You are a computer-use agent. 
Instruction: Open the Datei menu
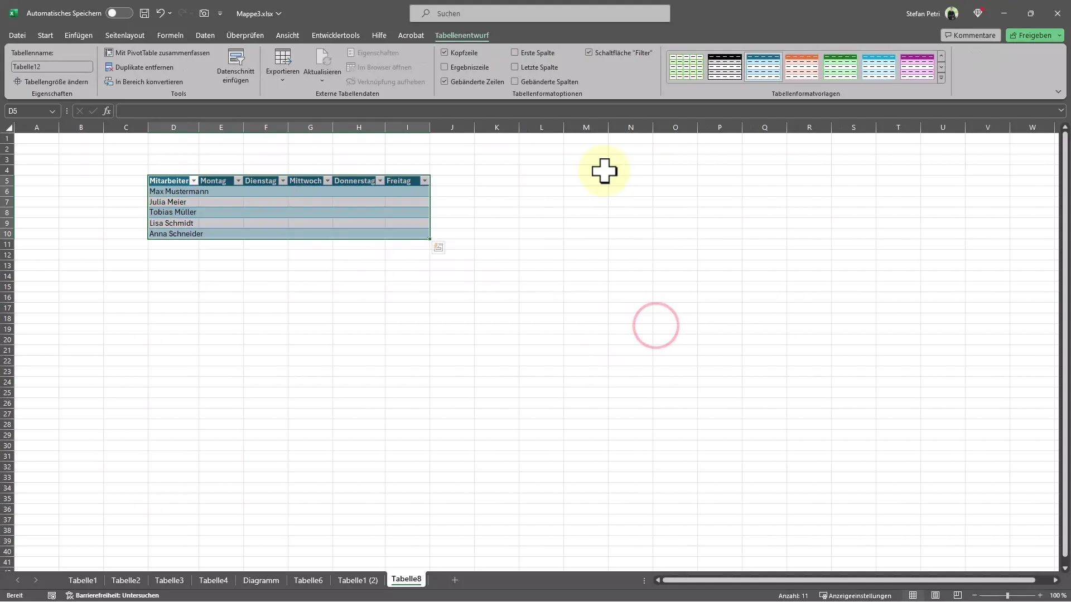17,35
